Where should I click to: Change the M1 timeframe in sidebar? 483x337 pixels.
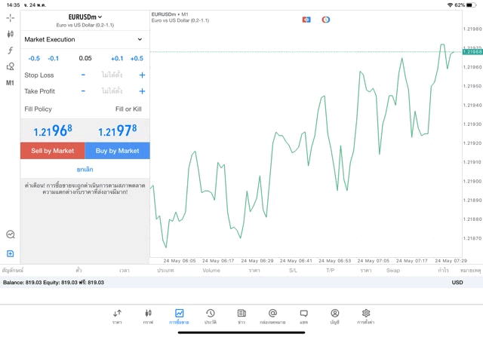(x=10, y=83)
